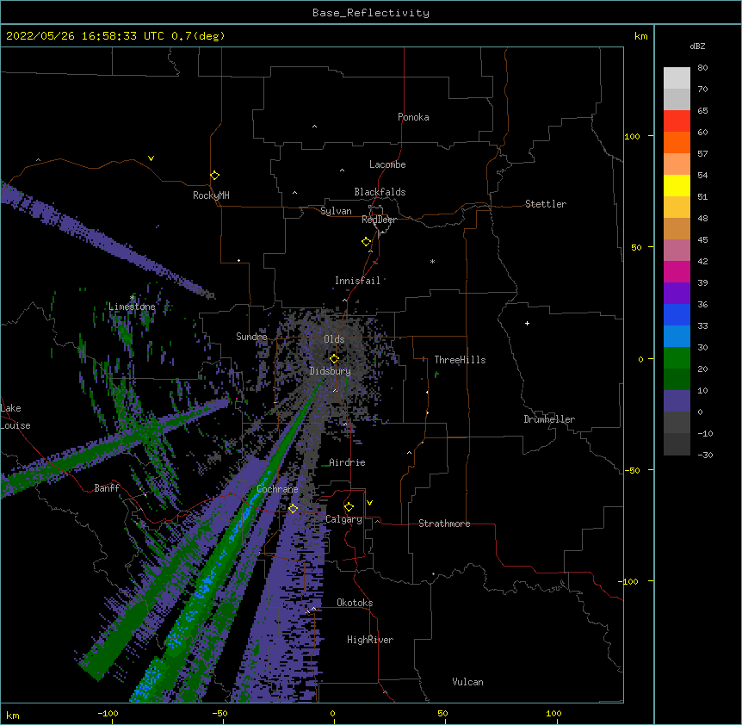The width and height of the screenshot is (742, 725).
Task: Click the RedDeer city label
Action: [379, 220]
